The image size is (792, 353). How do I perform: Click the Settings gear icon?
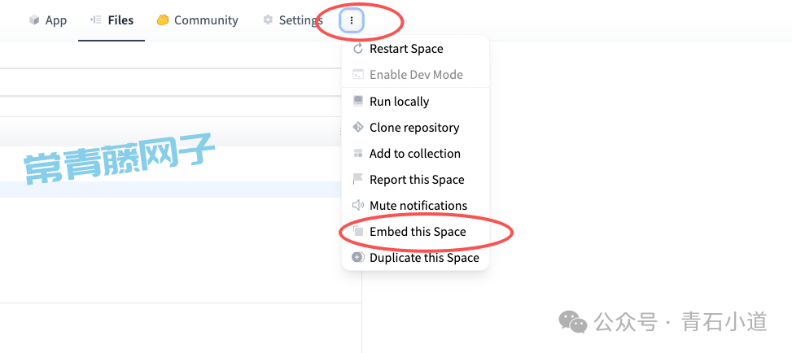(x=268, y=20)
